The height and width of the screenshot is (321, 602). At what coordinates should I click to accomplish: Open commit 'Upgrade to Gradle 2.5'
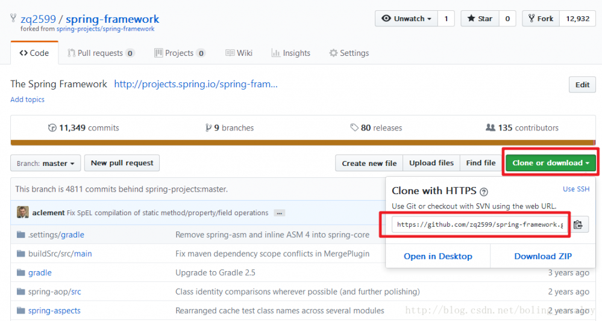(x=215, y=273)
